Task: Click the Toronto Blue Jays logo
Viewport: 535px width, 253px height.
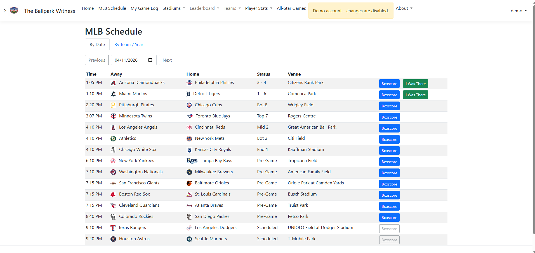Action: pyautogui.click(x=190, y=116)
